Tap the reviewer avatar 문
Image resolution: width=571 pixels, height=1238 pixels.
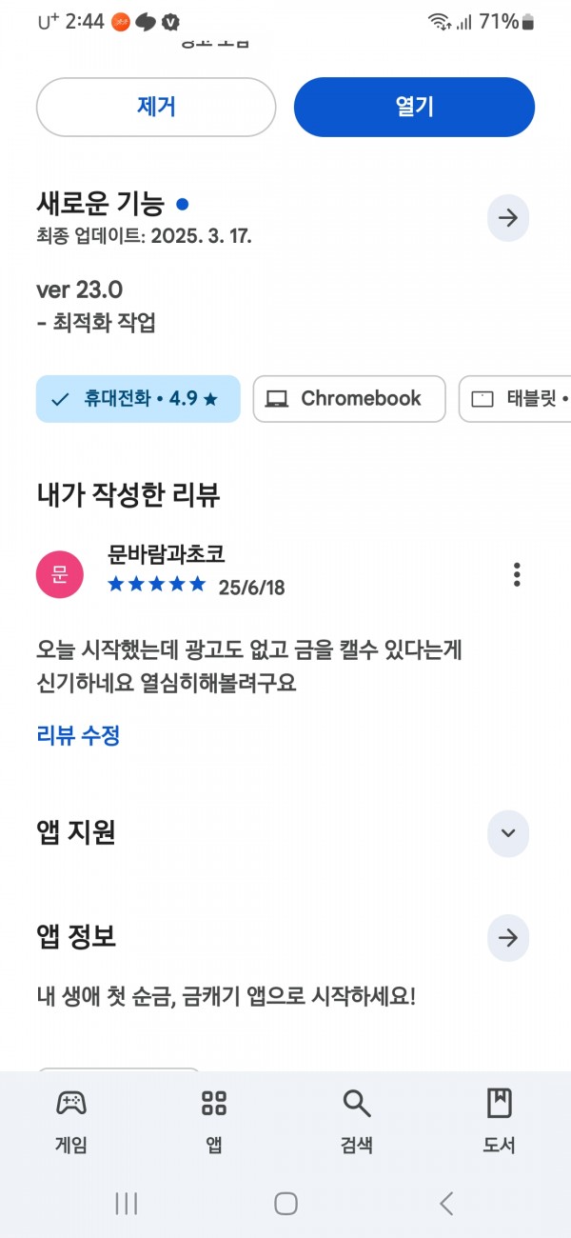(x=59, y=574)
